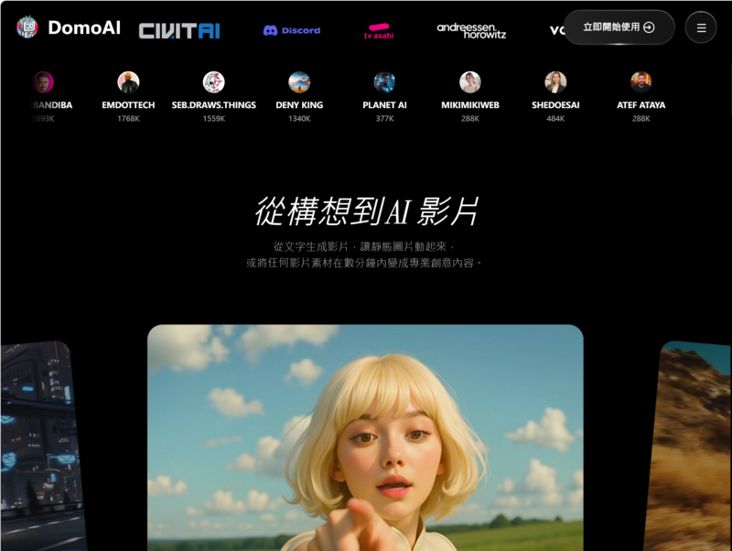Click the Discord logo
This screenshot has width=732, height=551.
coord(292,30)
